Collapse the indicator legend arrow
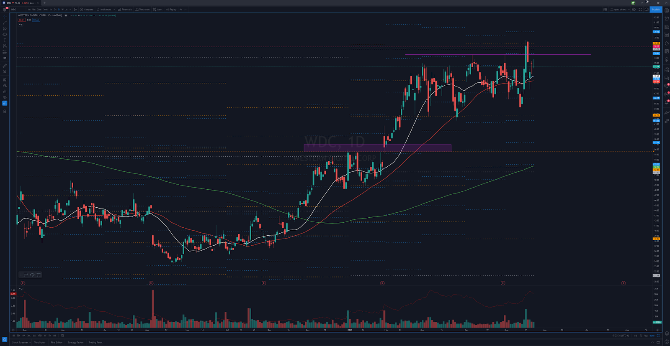Screen dimensions: 670x346 pyautogui.click(x=20, y=25)
